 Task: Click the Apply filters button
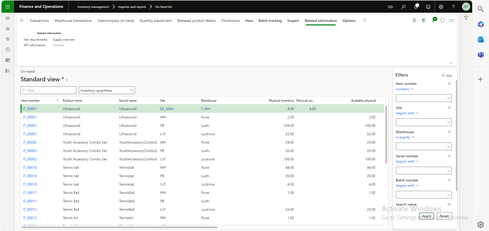(x=426, y=216)
